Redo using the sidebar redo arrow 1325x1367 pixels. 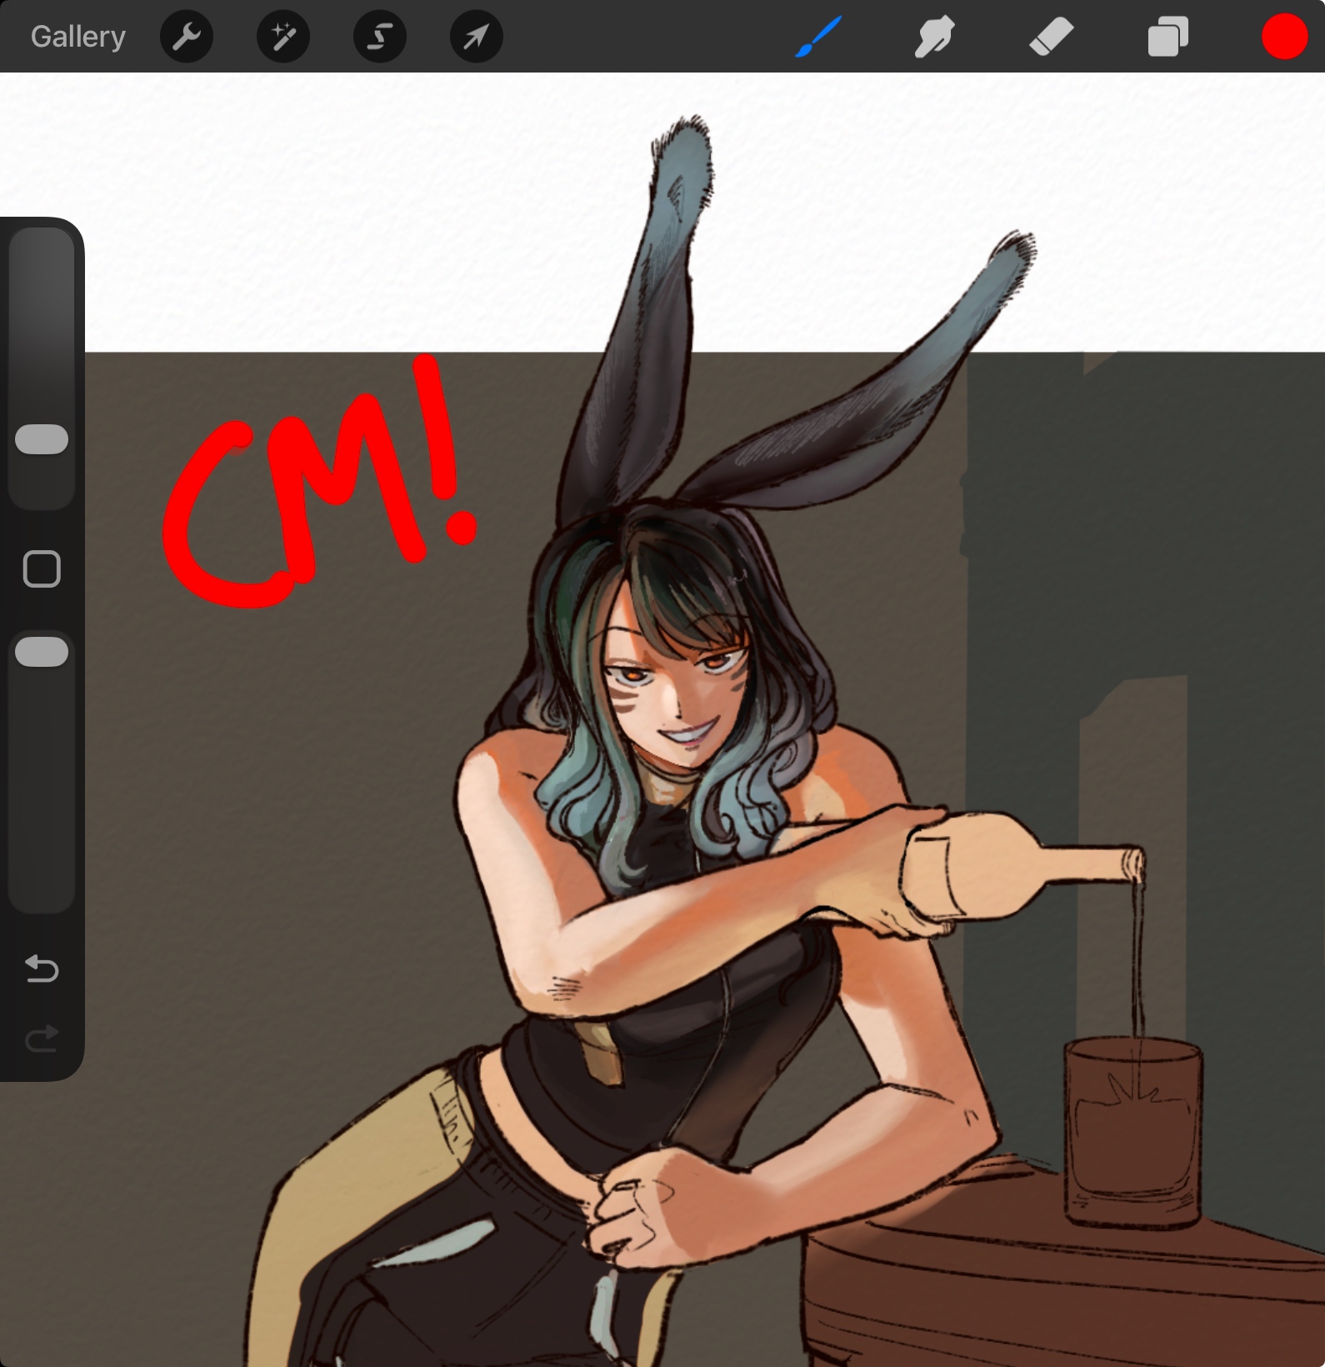click(x=42, y=1039)
